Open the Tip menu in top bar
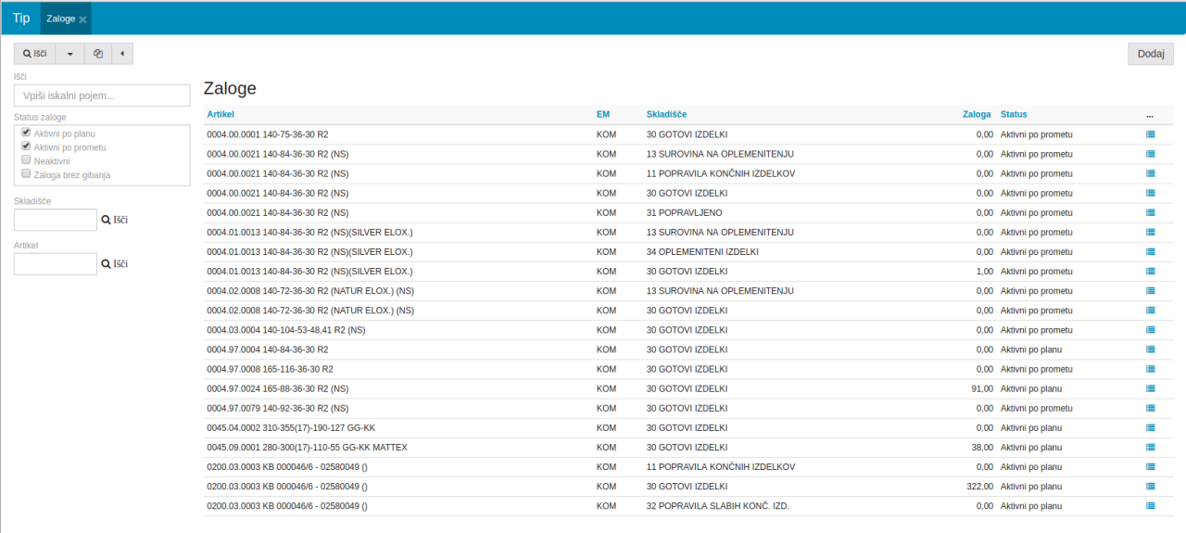 pyautogui.click(x=20, y=19)
